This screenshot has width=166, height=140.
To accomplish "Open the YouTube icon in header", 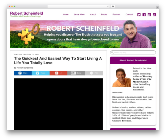I will pos(154,15).
